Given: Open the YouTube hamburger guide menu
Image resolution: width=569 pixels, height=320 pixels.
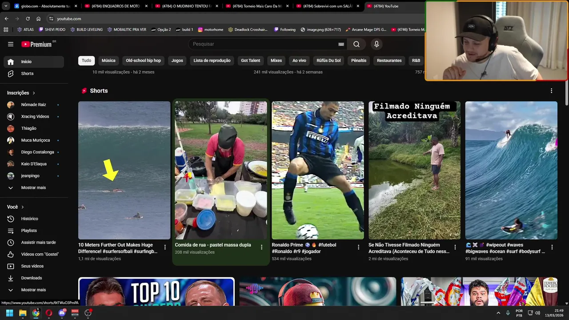Looking at the screenshot, I should click(x=11, y=44).
